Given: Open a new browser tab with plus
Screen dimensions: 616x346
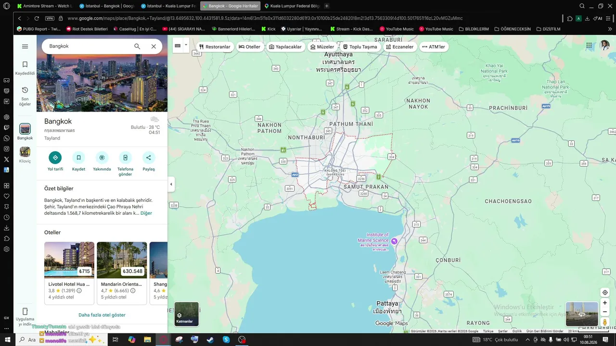Looking at the screenshot, I should (x=327, y=6).
